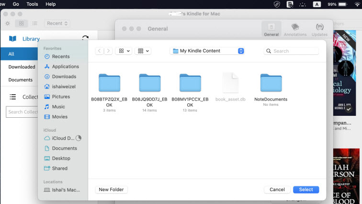Select Documents in Kindle library sidebar
The height and width of the screenshot is (204, 362).
(x=20, y=80)
